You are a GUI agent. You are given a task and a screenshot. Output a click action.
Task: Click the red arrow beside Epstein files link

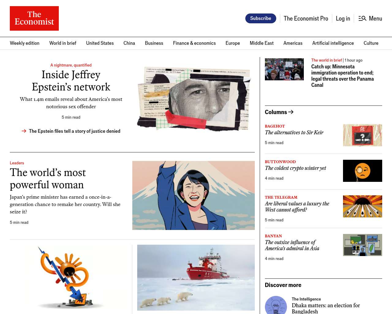[x=24, y=131]
